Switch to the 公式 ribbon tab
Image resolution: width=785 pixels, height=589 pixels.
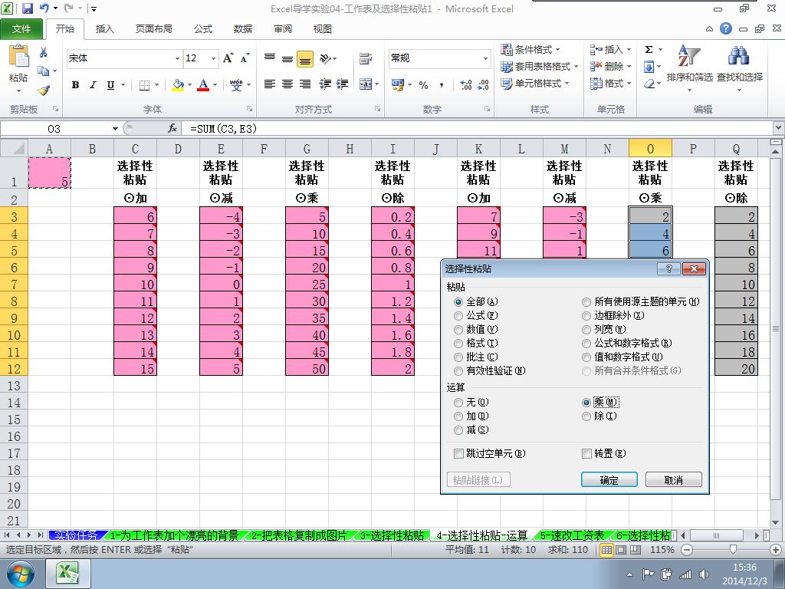[203, 29]
